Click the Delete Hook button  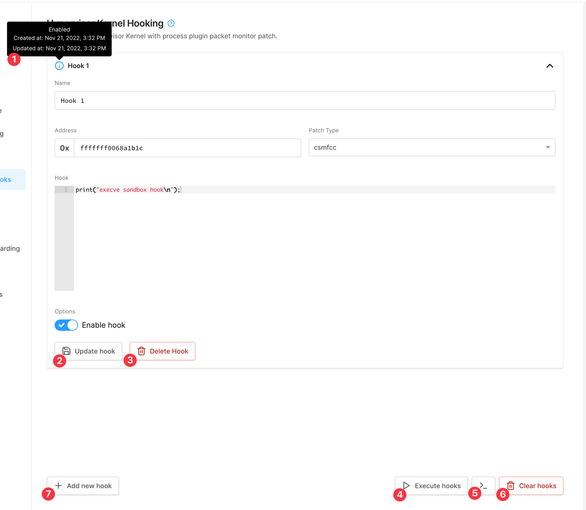coord(162,351)
